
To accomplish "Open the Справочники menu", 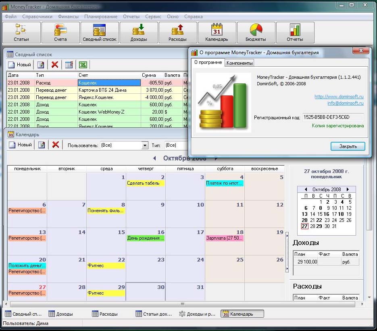I will click(x=37, y=17).
